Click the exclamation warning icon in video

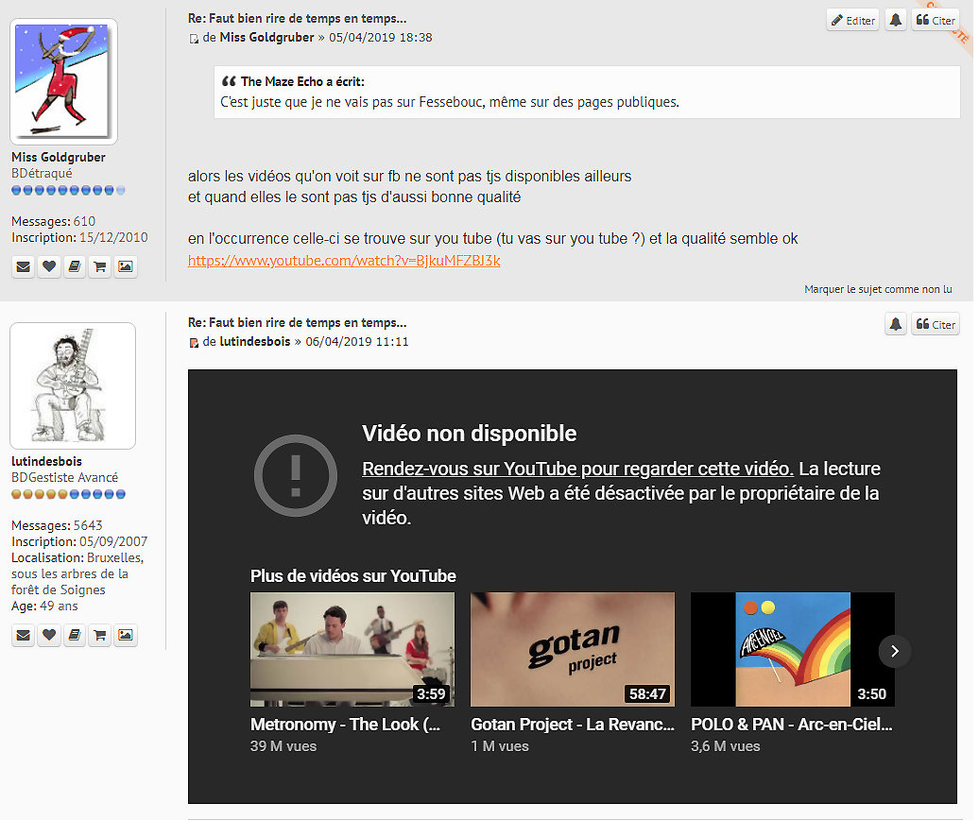[296, 476]
